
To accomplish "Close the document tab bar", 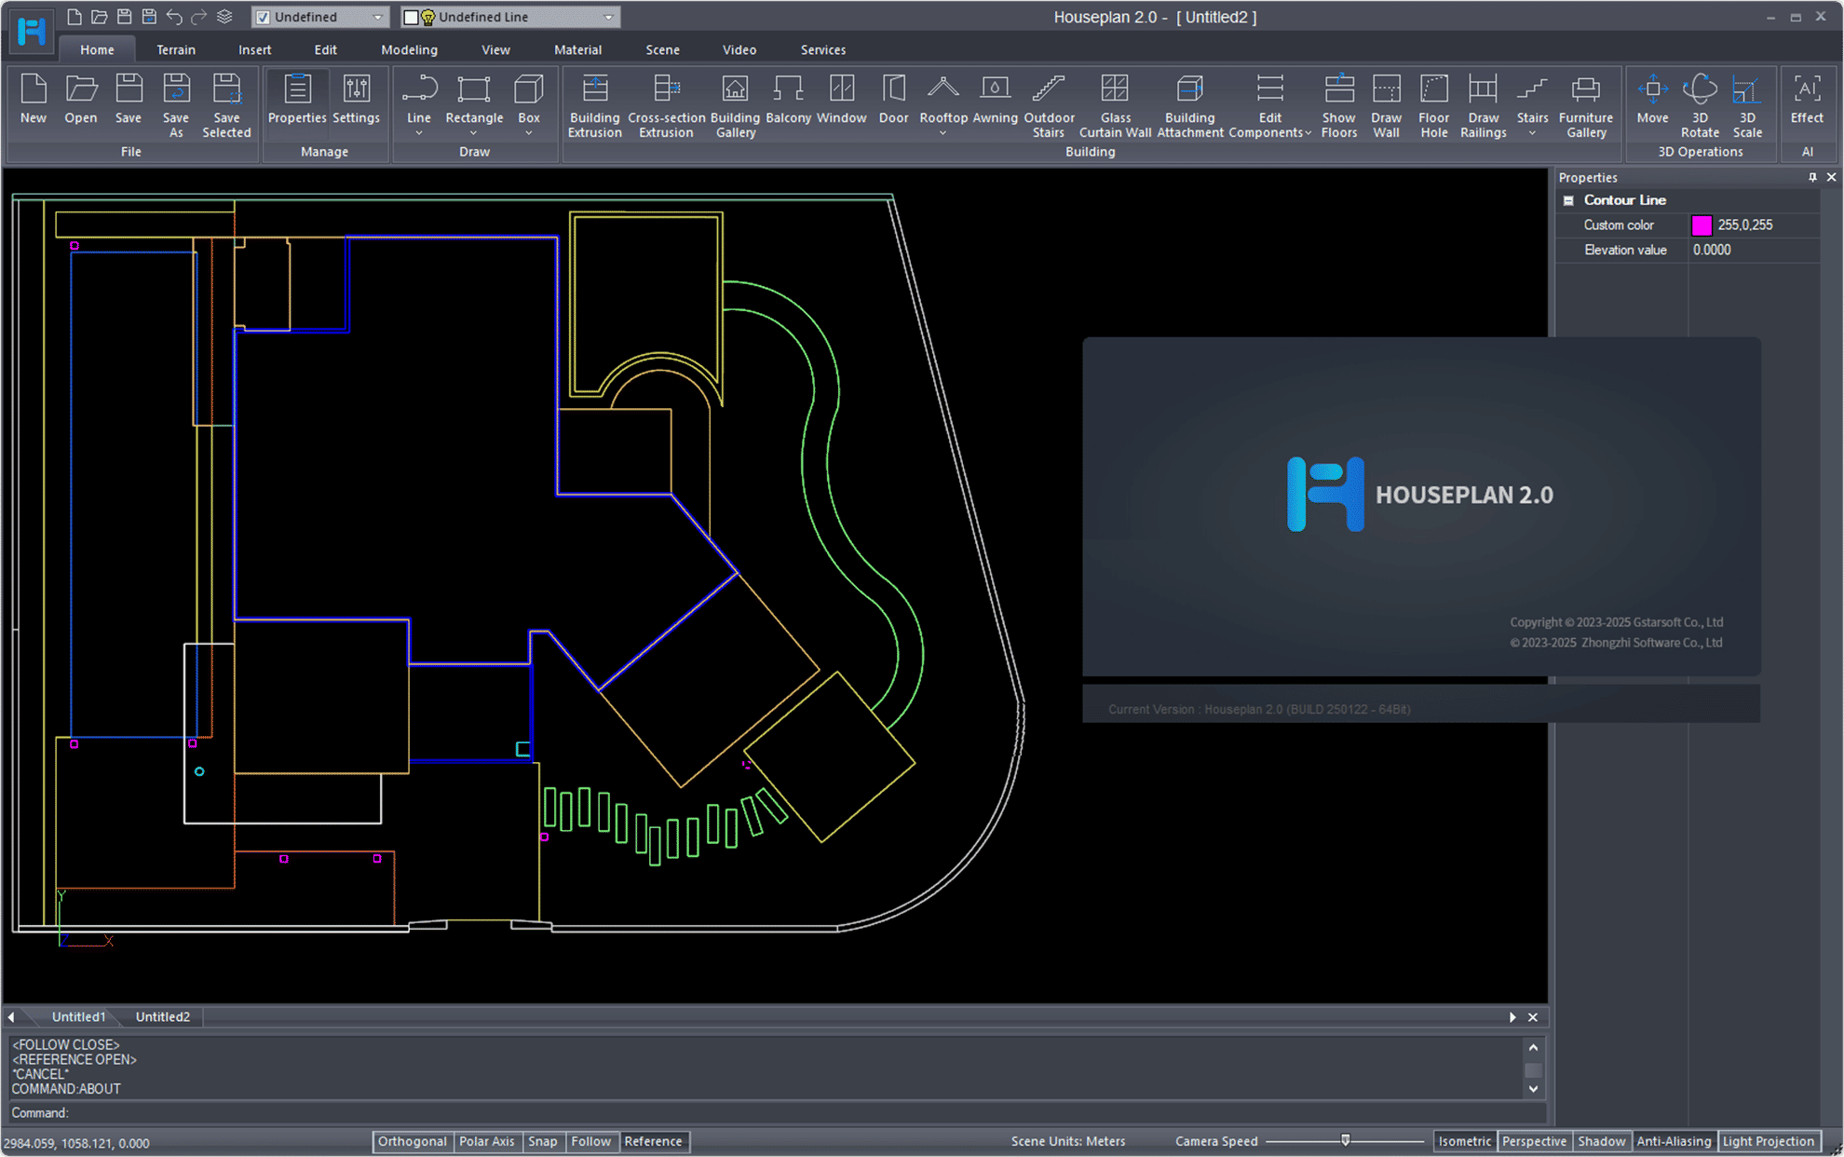I will click(x=1533, y=1017).
